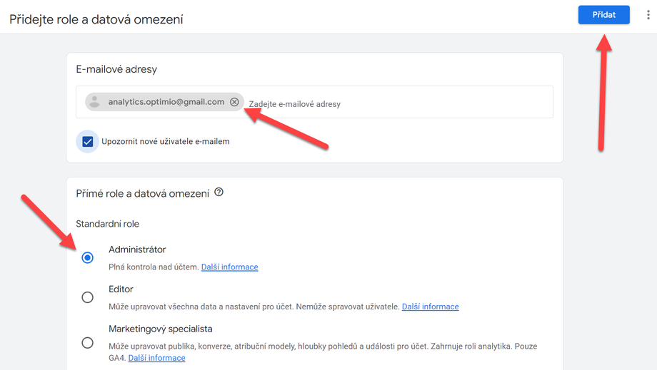Click the Přímé role a datová omezení heading
Image resolution: width=657 pixels, height=370 pixels.
pyautogui.click(x=142, y=194)
